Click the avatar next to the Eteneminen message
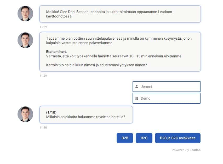The width and height of the screenshot is (223, 164). click(x=25, y=40)
